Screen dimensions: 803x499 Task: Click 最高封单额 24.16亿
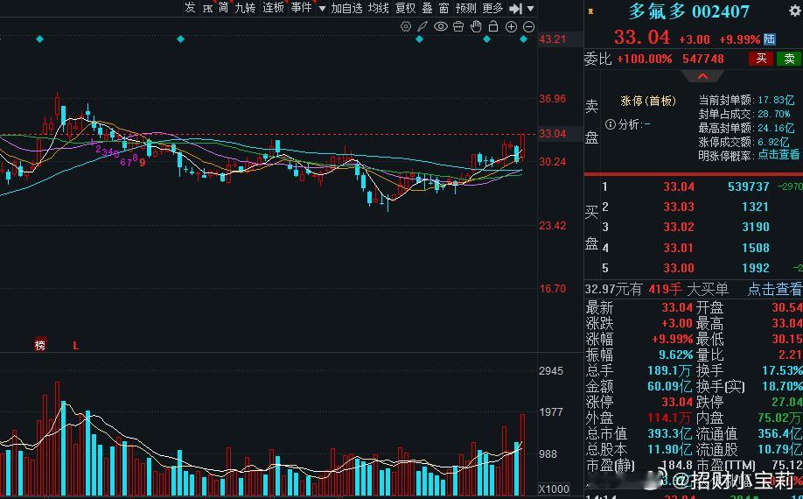(747, 128)
